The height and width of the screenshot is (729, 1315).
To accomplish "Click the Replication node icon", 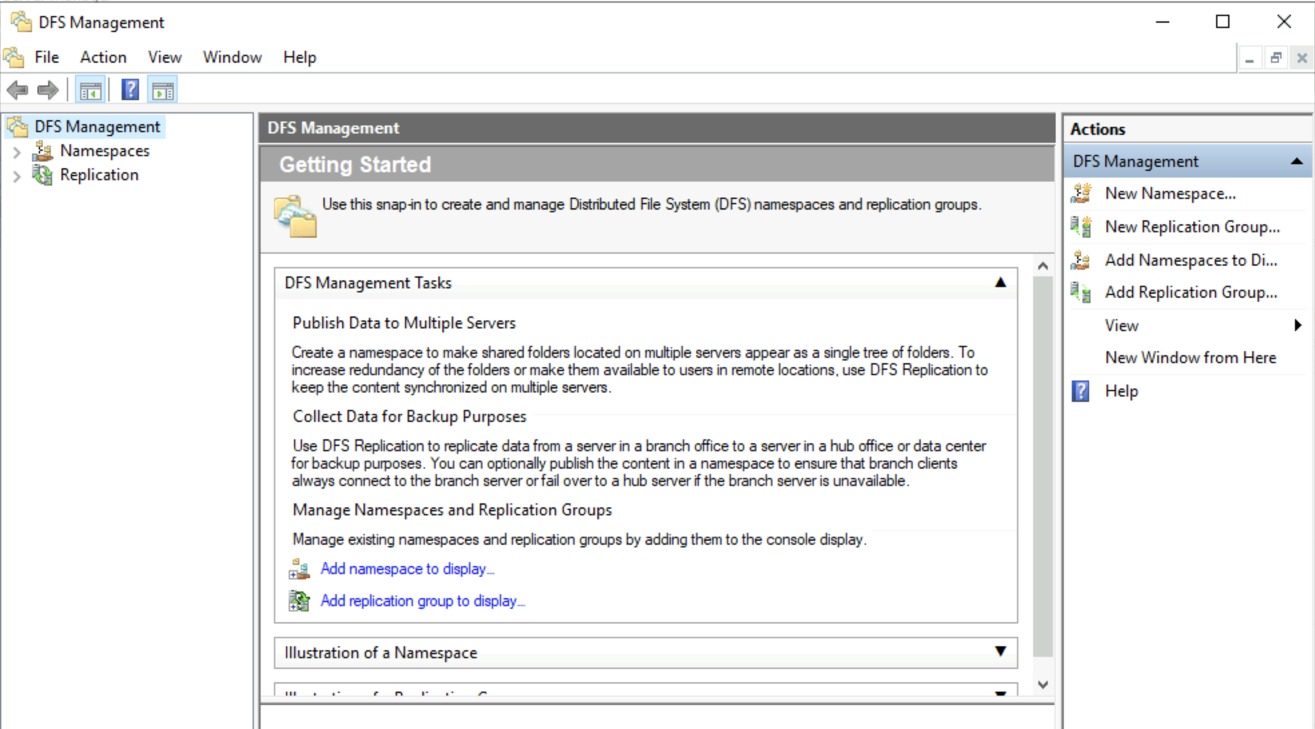I will [39, 175].
